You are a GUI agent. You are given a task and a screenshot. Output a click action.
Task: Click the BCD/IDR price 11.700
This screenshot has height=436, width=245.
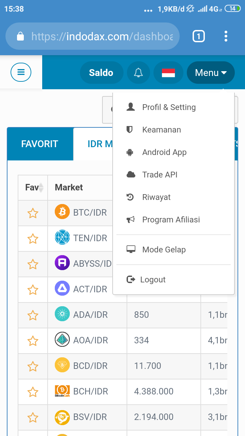pyautogui.click(x=148, y=366)
